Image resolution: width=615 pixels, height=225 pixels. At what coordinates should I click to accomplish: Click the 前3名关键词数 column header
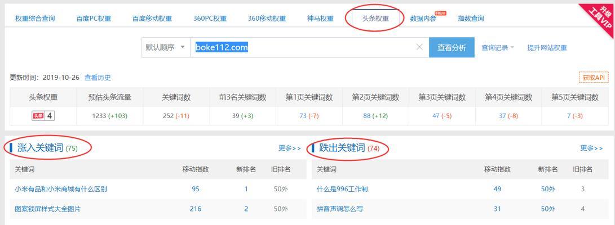[243, 97]
